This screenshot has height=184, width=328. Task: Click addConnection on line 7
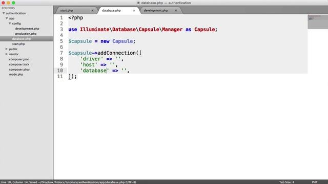click(116, 53)
